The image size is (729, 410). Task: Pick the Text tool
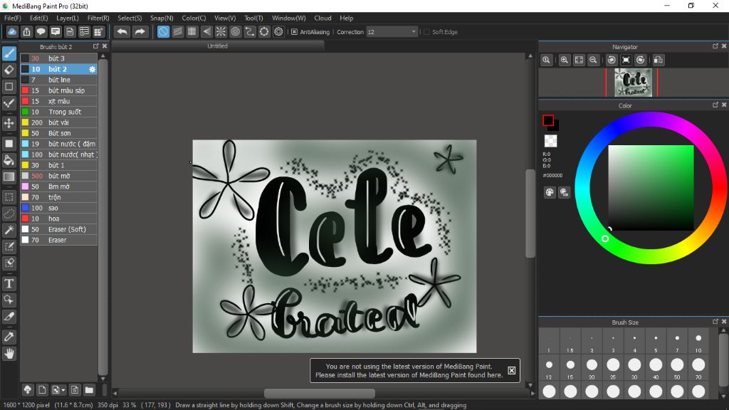(x=9, y=283)
